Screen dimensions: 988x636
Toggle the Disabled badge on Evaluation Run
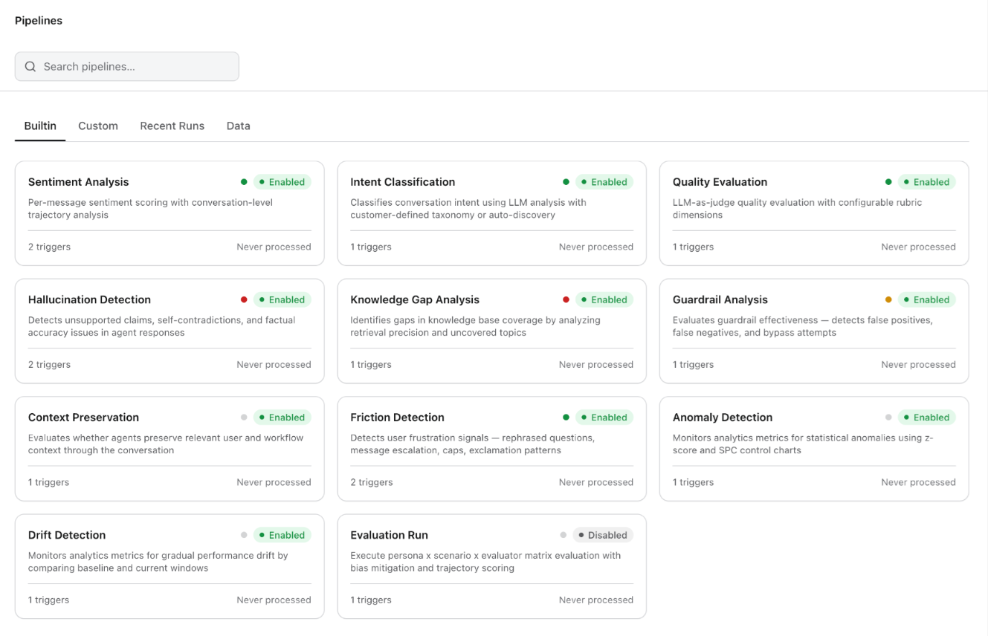603,535
